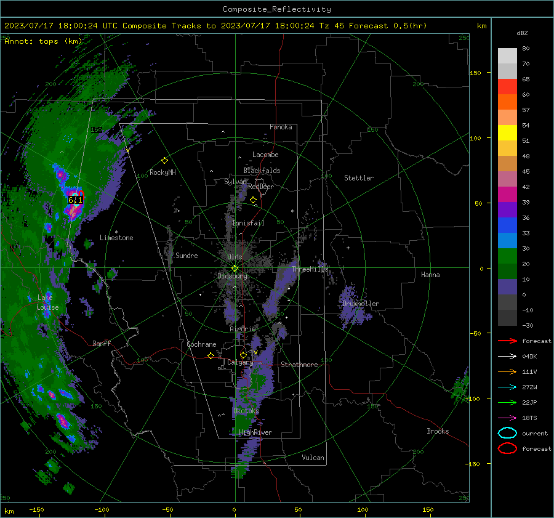
Task: Click the Okotoks city label
Action: 246,411
